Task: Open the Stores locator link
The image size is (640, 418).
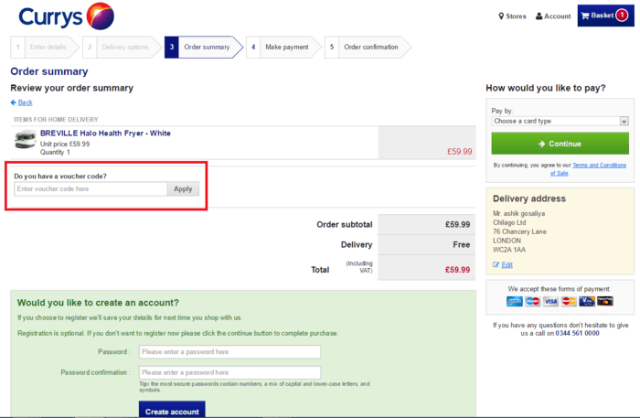Action: pyautogui.click(x=511, y=16)
